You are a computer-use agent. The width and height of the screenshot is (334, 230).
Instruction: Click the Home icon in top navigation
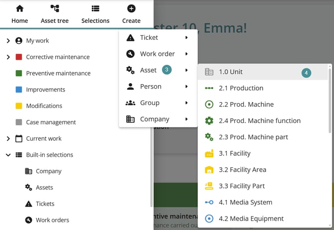click(x=19, y=8)
